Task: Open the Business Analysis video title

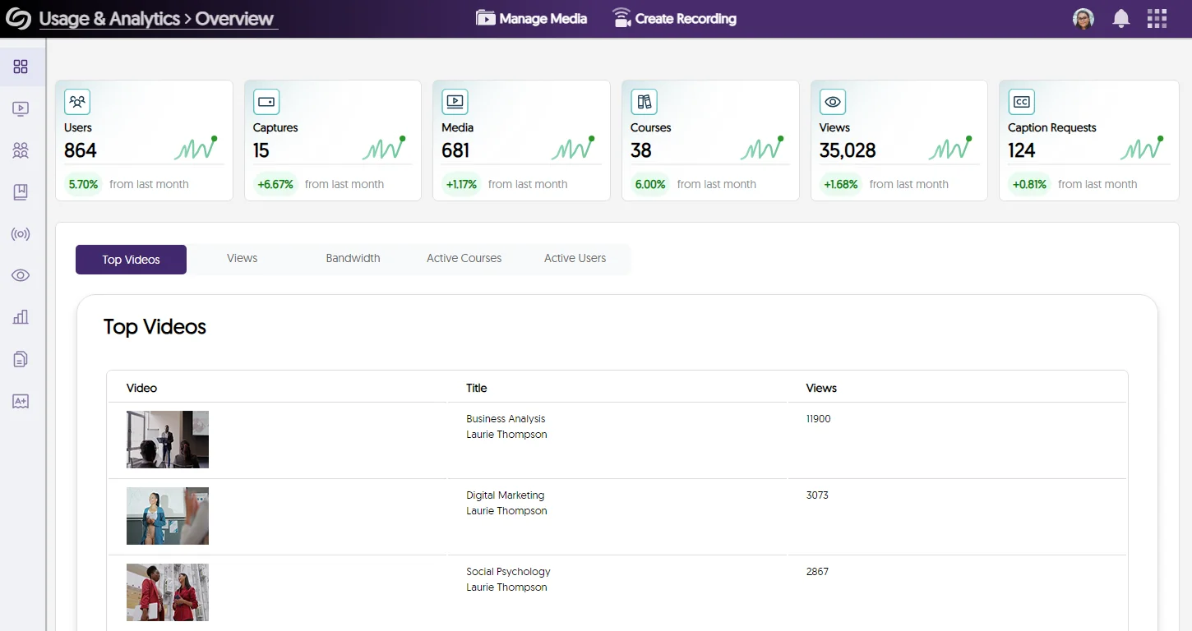Action: [x=506, y=418]
